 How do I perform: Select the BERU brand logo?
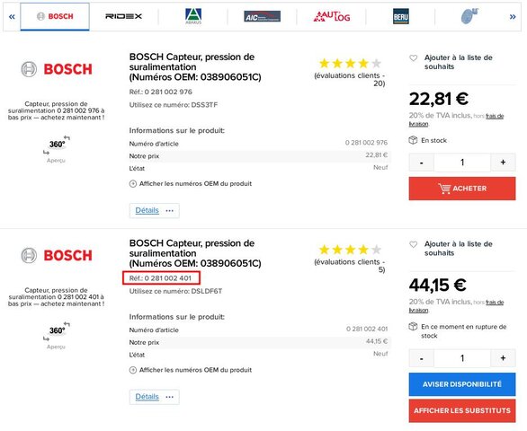coord(400,16)
